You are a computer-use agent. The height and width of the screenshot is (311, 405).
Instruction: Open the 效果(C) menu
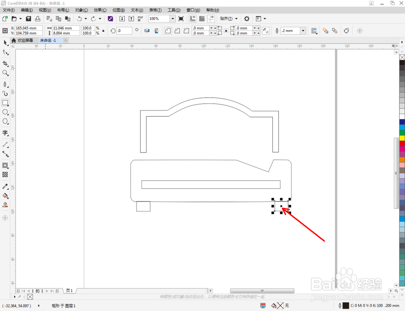point(100,10)
